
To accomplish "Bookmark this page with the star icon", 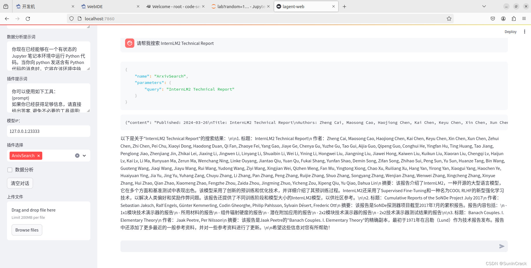I will click(x=449, y=19).
